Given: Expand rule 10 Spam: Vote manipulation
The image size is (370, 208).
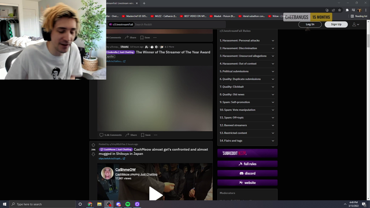Looking at the screenshot, I should pyautogui.click(x=247, y=110).
